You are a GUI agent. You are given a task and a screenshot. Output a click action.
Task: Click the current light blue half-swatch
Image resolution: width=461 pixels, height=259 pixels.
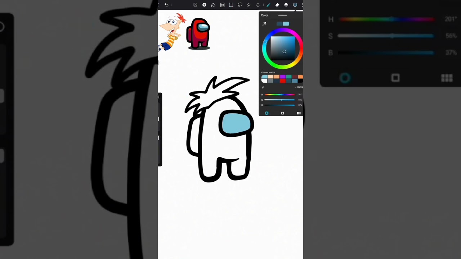[286, 24]
